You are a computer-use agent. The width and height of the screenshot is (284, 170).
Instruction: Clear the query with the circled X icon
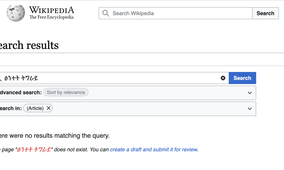coord(223,78)
